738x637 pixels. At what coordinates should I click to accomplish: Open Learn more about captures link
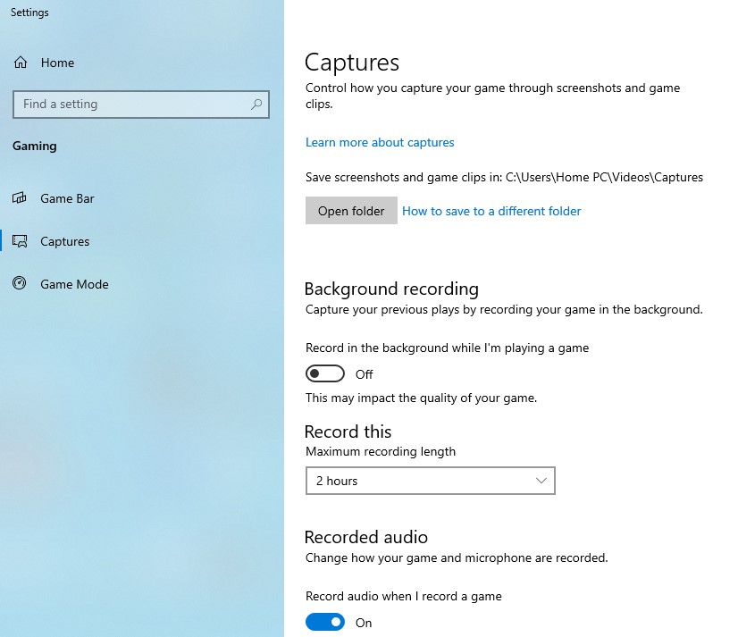(380, 142)
